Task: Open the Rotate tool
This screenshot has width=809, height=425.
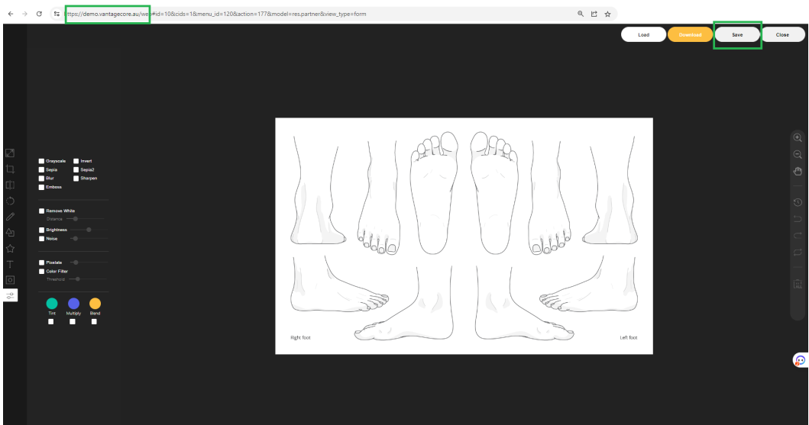Action: pyautogui.click(x=11, y=201)
